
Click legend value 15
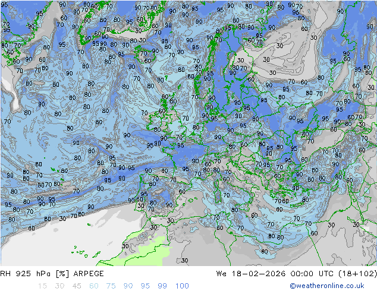tap(43, 286)
